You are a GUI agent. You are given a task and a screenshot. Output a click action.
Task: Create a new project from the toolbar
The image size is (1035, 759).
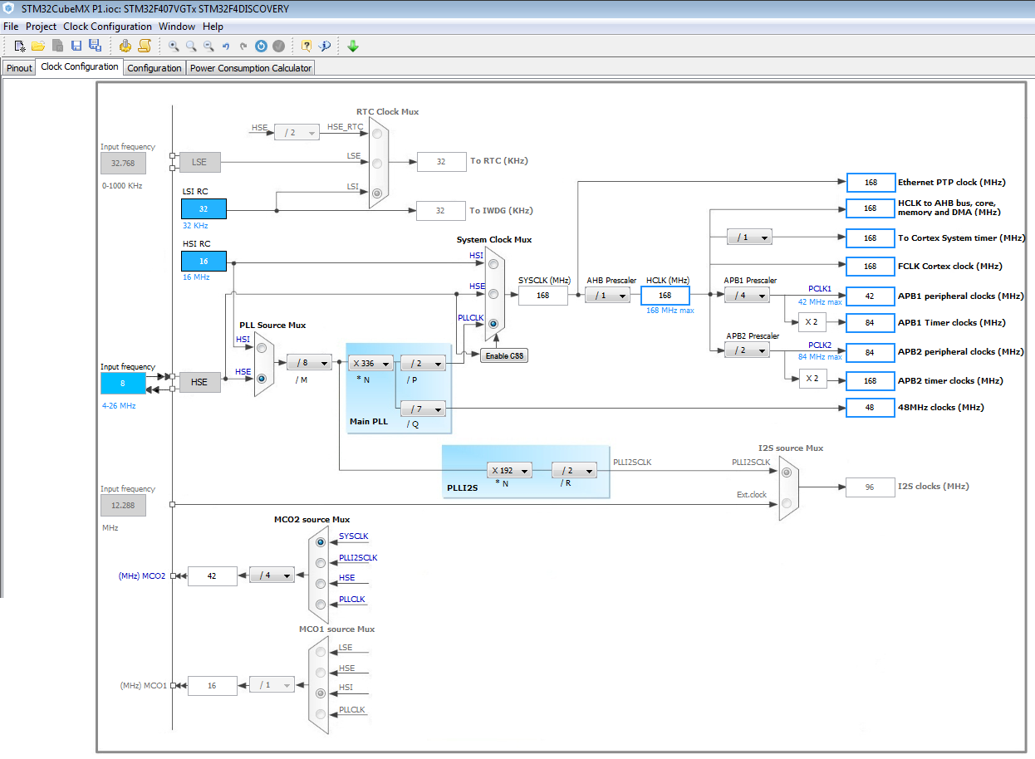coord(20,47)
